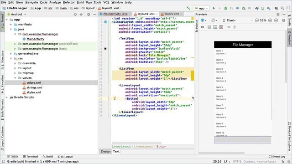Image resolution: width=292 pixels, height=164 pixels.
Task: Run the app with the green play icon
Action: coord(214,8)
